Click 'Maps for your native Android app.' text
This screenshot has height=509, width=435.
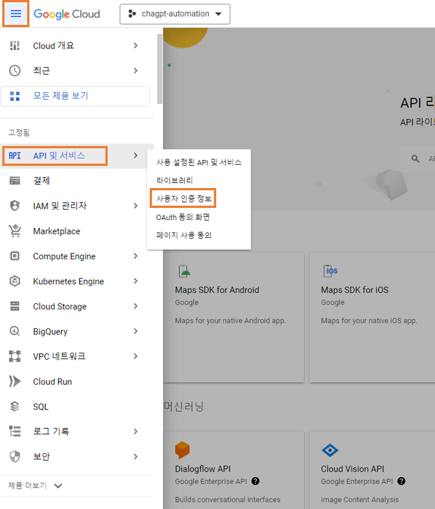[x=230, y=320]
